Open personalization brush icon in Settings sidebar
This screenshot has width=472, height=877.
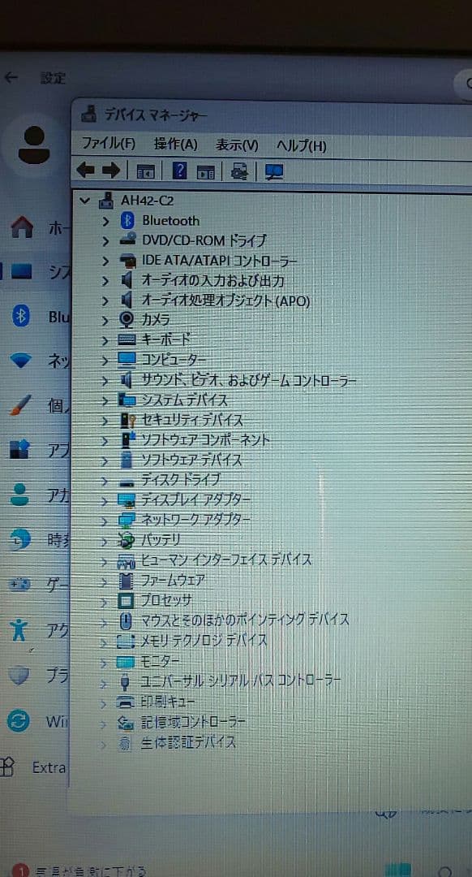pyautogui.click(x=20, y=405)
